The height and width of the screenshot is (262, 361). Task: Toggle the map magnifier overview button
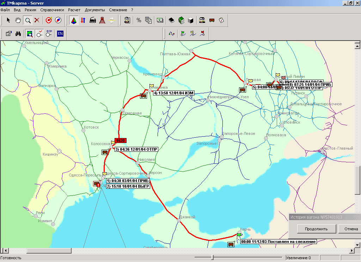click(x=30, y=34)
